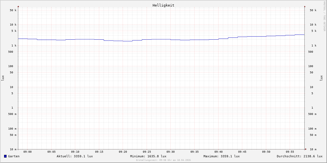Click the 09:30 time axis label
Screen dimensions: 327x163
pyautogui.click(x=171, y=152)
